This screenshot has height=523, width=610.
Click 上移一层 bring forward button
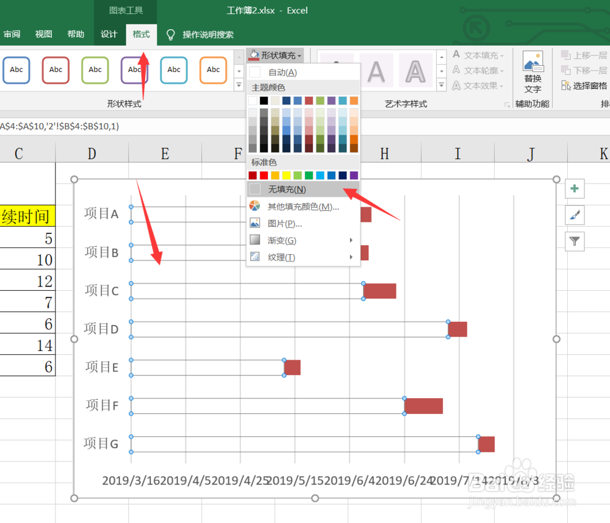pyautogui.click(x=584, y=55)
